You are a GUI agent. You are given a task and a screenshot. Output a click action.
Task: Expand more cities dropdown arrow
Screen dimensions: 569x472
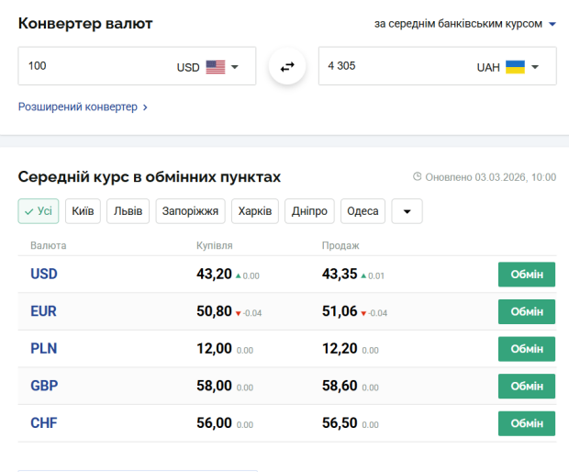pos(407,211)
